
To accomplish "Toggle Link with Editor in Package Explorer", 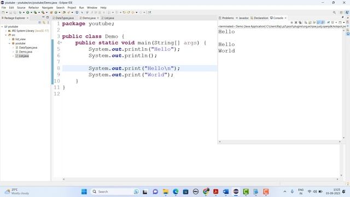I will click(44, 22).
